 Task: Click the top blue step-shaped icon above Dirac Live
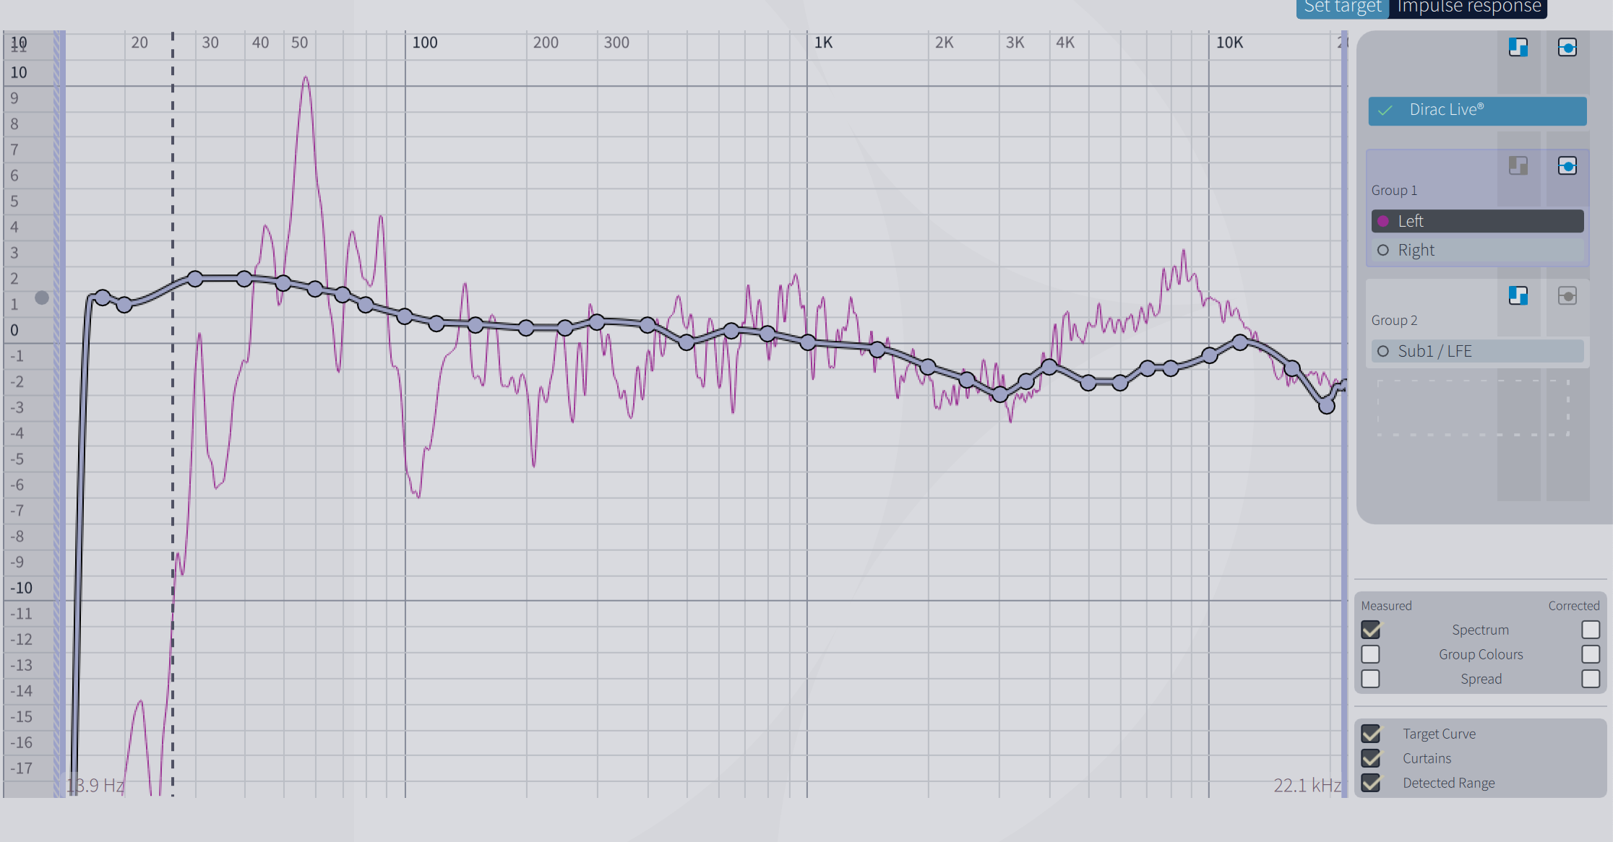pyautogui.click(x=1518, y=48)
